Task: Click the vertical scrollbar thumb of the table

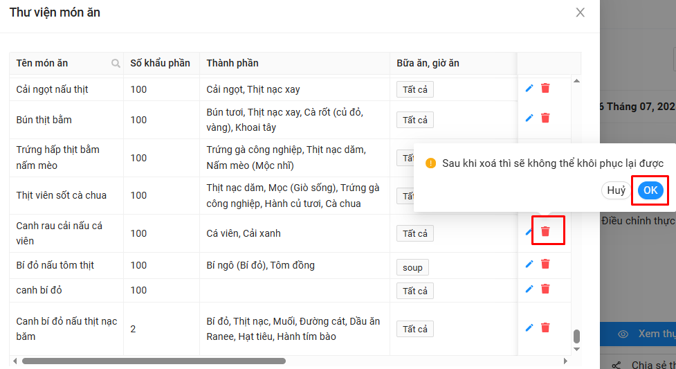Action: [576, 336]
